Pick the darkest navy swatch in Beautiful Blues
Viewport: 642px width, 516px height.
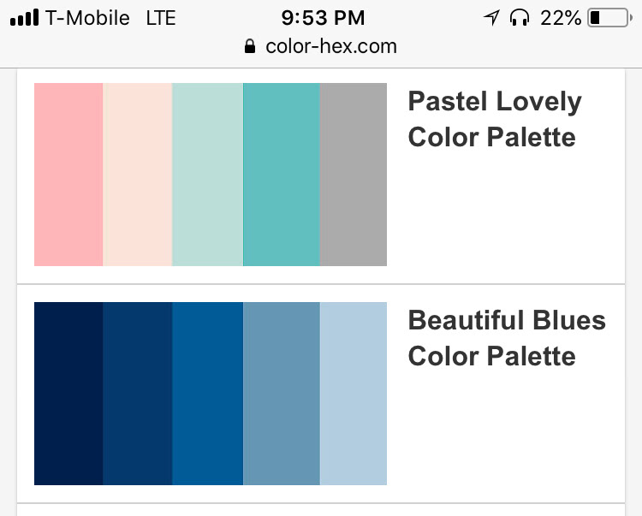pos(68,394)
